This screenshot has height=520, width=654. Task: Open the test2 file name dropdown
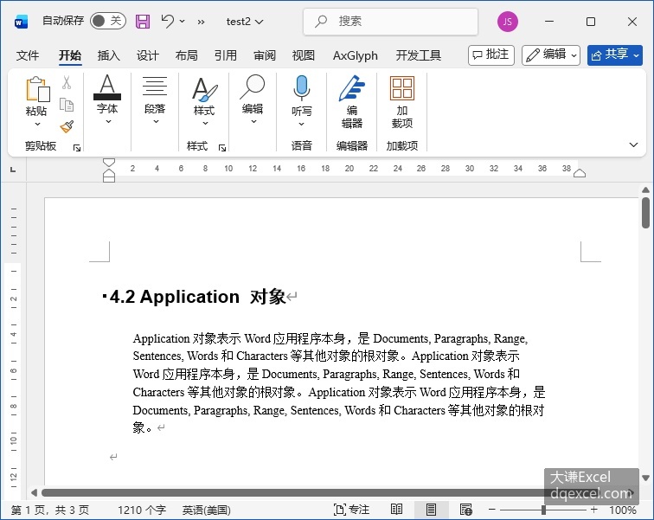(x=245, y=22)
